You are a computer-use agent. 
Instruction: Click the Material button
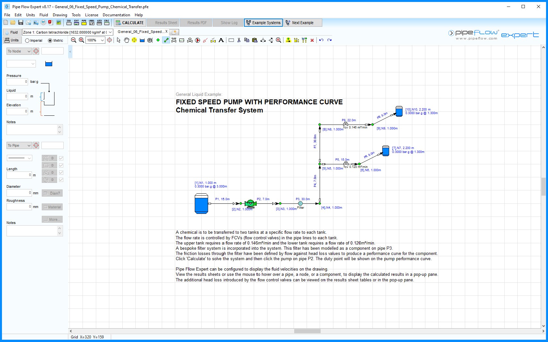tap(52, 207)
